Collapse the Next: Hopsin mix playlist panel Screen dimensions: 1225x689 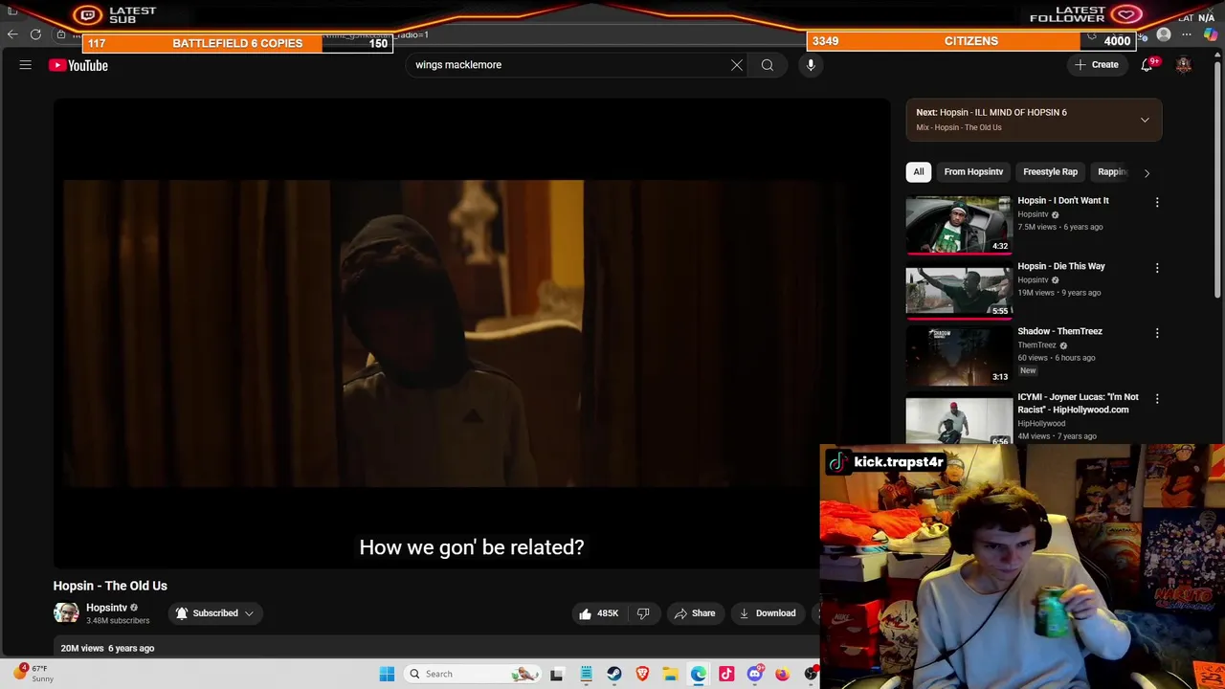pos(1145,120)
